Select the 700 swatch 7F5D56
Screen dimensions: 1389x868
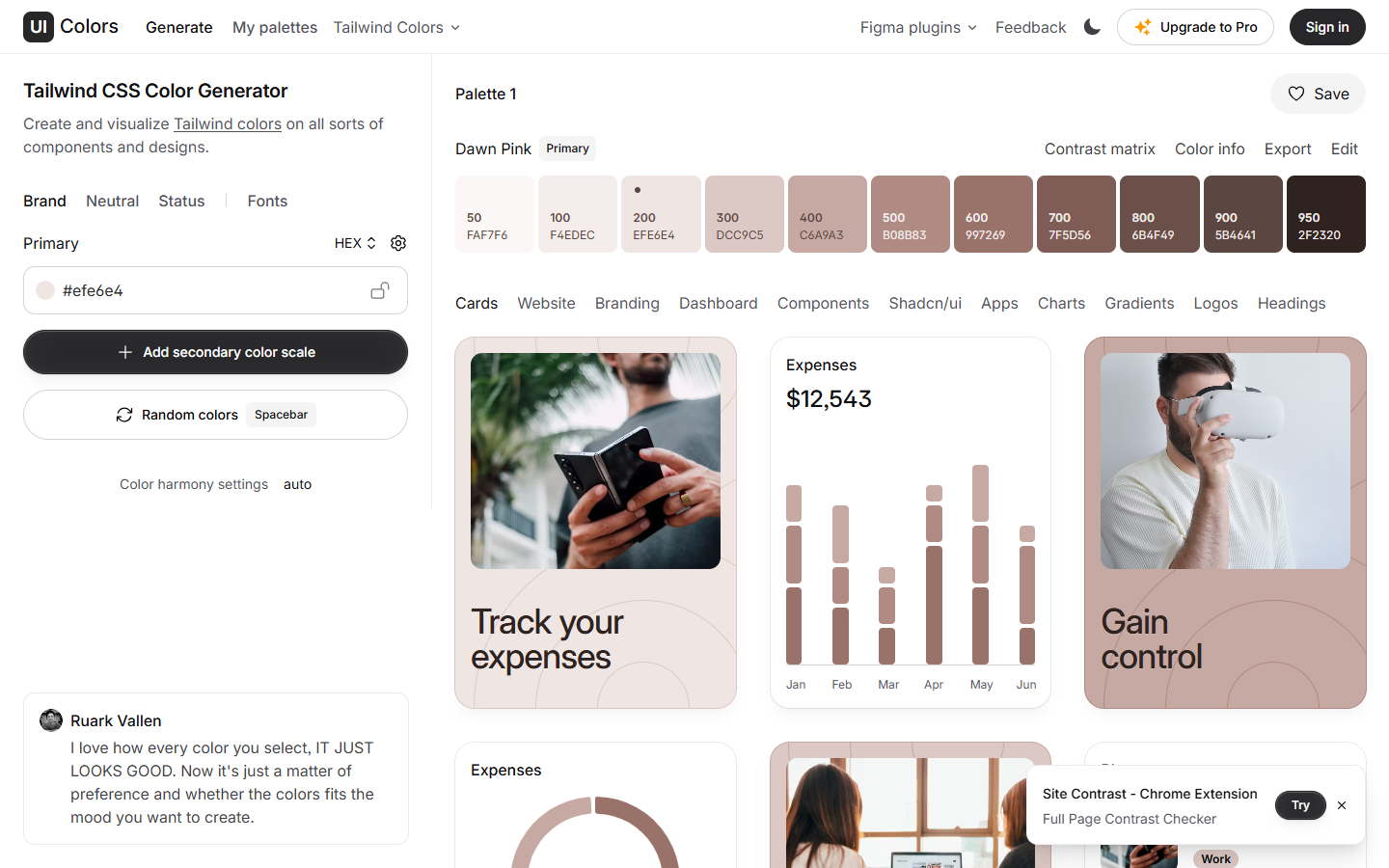(1076, 214)
